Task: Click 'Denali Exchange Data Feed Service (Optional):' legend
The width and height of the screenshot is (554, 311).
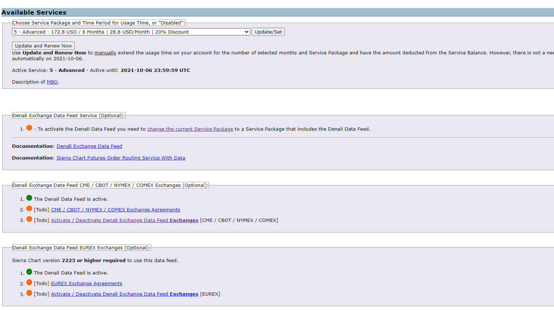Action: pyautogui.click(x=69, y=116)
